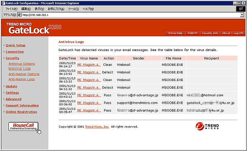The width and height of the screenshot is (247, 151).
Task: Expand the Update arrow bullet
Action: pyautogui.click(x=4, y=86)
